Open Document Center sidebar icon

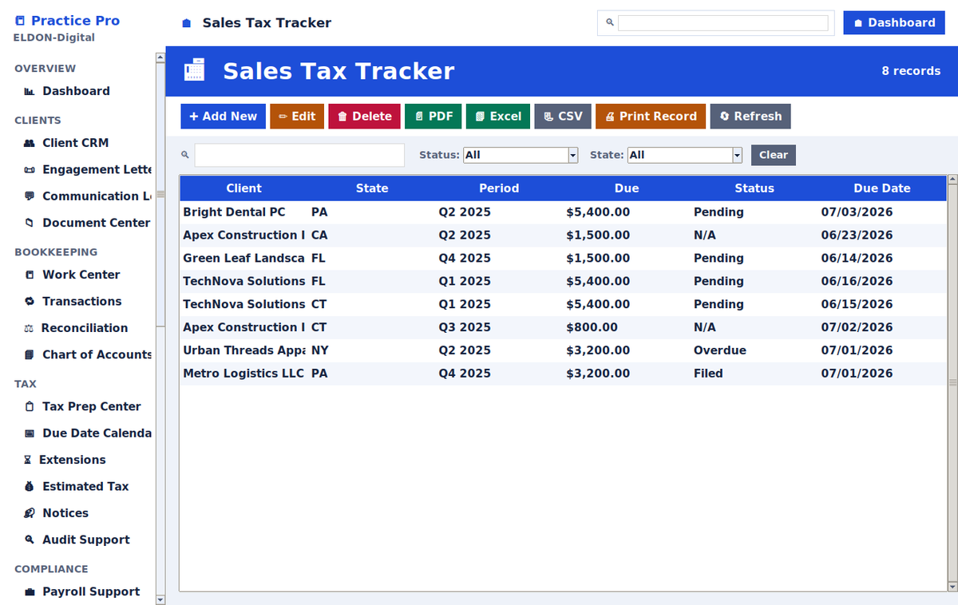[30, 223]
